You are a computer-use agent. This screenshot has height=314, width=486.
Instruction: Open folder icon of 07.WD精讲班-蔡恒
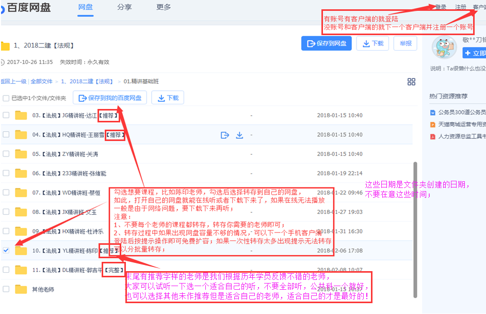coord(21,192)
